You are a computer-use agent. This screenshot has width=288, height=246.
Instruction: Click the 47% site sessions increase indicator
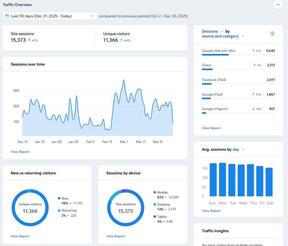coord(33,40)
